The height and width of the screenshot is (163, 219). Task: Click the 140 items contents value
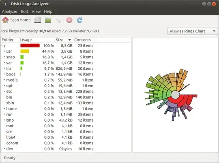[x=84, y=97]
